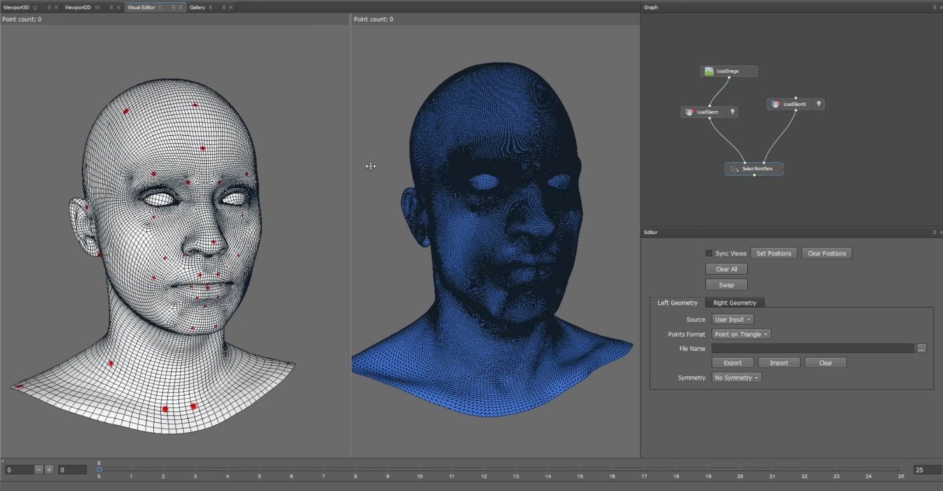Switch to the Viewport2D tab
The width and height of the screenshot is (943, 491).
tap(78, 7)
